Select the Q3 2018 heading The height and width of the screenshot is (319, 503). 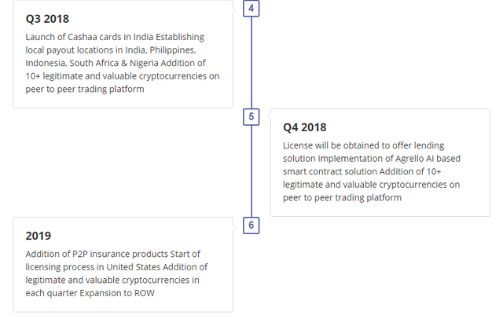47,19
